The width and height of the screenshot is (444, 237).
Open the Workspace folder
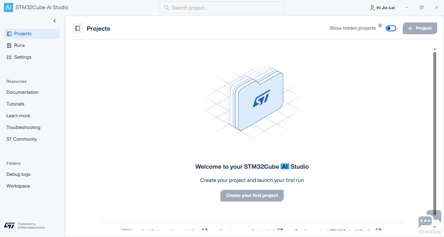coord(18,186)
